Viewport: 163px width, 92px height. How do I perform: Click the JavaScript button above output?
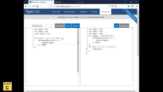tap(124, 26)
